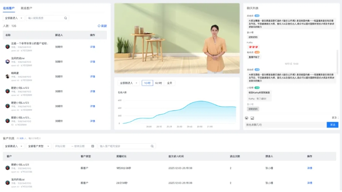The width and height of the screenshot is (342, 192).
Task: Click avatar of 追风的筱zai in online list
Action: [8, 61]
